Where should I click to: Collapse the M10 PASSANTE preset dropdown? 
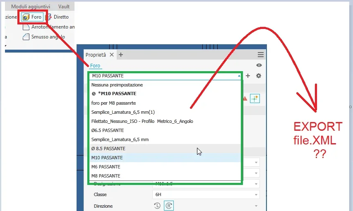tap(239, 76)
